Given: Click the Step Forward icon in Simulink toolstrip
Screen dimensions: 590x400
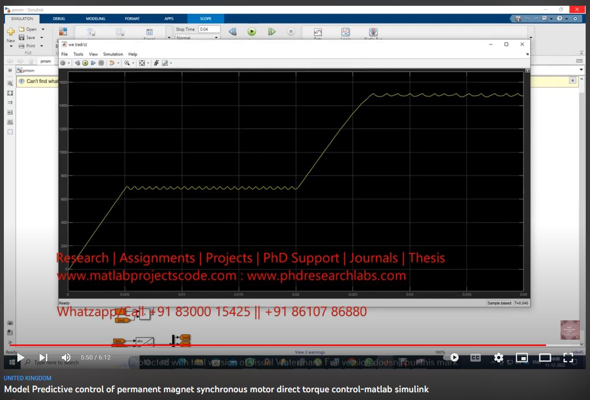Looking at the screenshot, I should click(x=272, y=32).
